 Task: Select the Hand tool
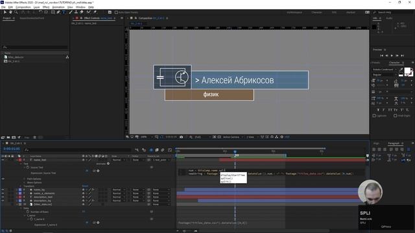10,12
